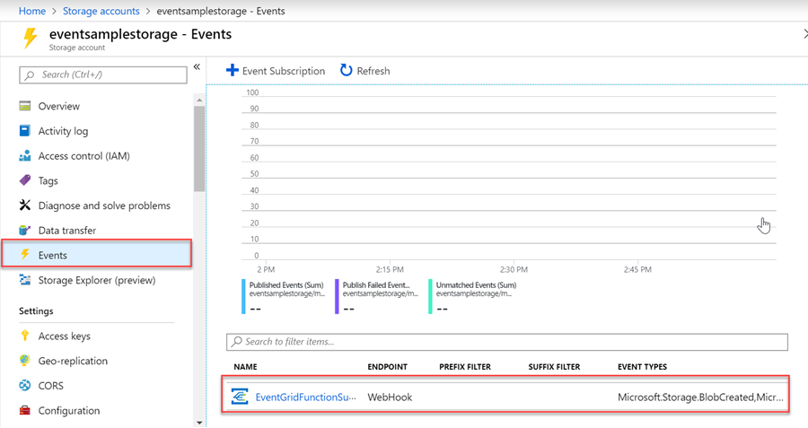Click the NAME column header
Viewport: 808px width, 428px height.
tap(245, 367)
